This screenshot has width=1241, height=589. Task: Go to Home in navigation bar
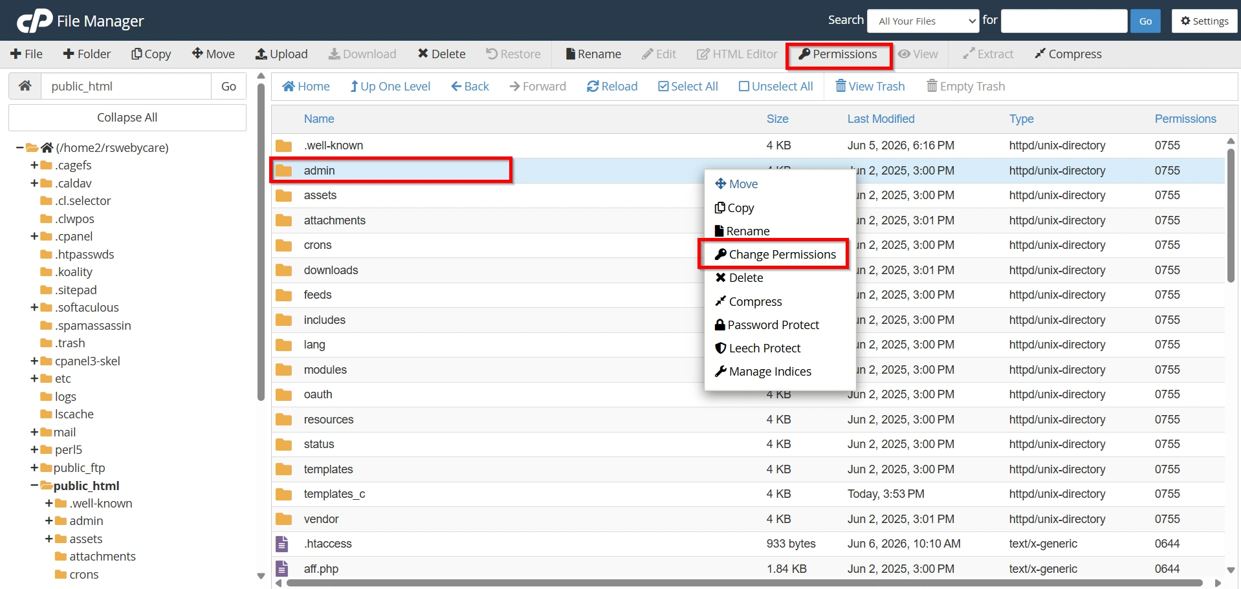coord(306,87)
